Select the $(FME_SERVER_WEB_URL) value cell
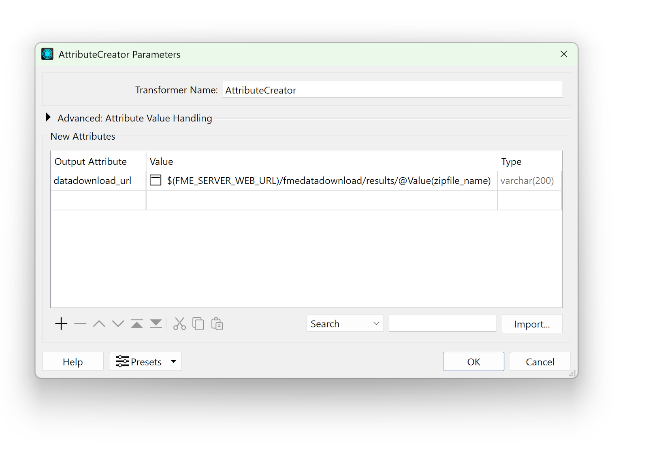Screen dimensions: 648x457 (x=322, y=181)
